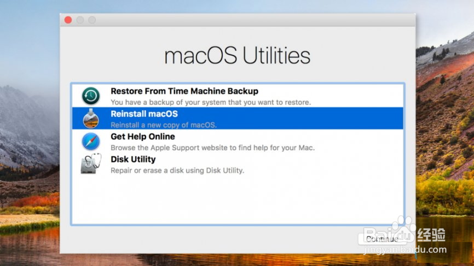Click the Reinstall macOS installer icon
Image resolution: width=474 pixels, height=266 pixels.
(x=91, y=119)
